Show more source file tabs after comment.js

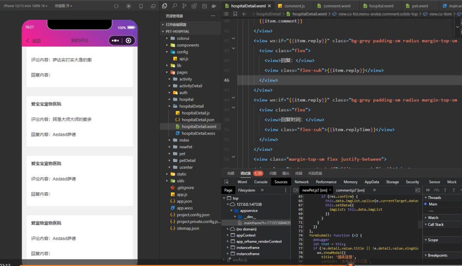point(374,190)
